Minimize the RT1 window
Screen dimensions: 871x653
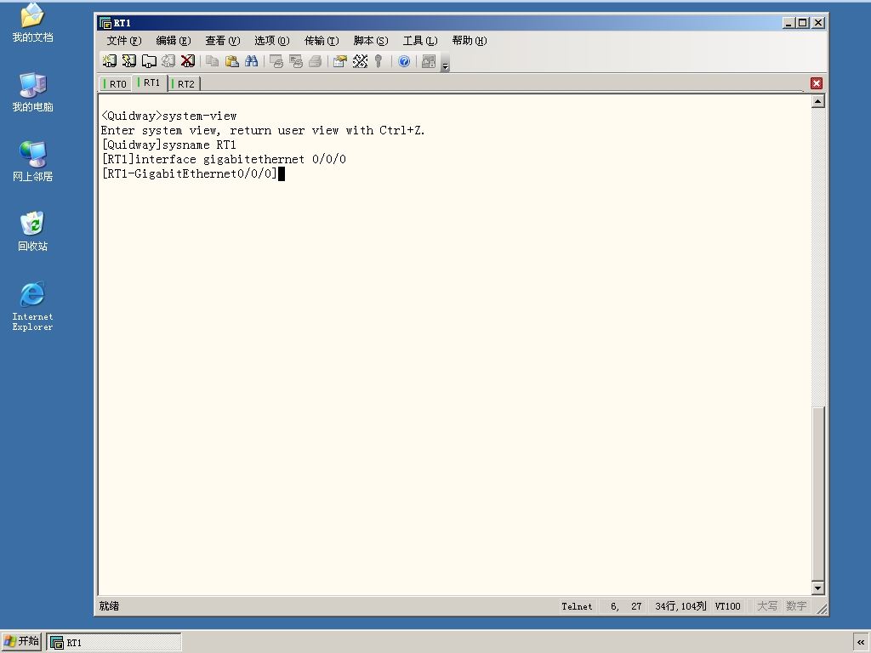[788, 23]
